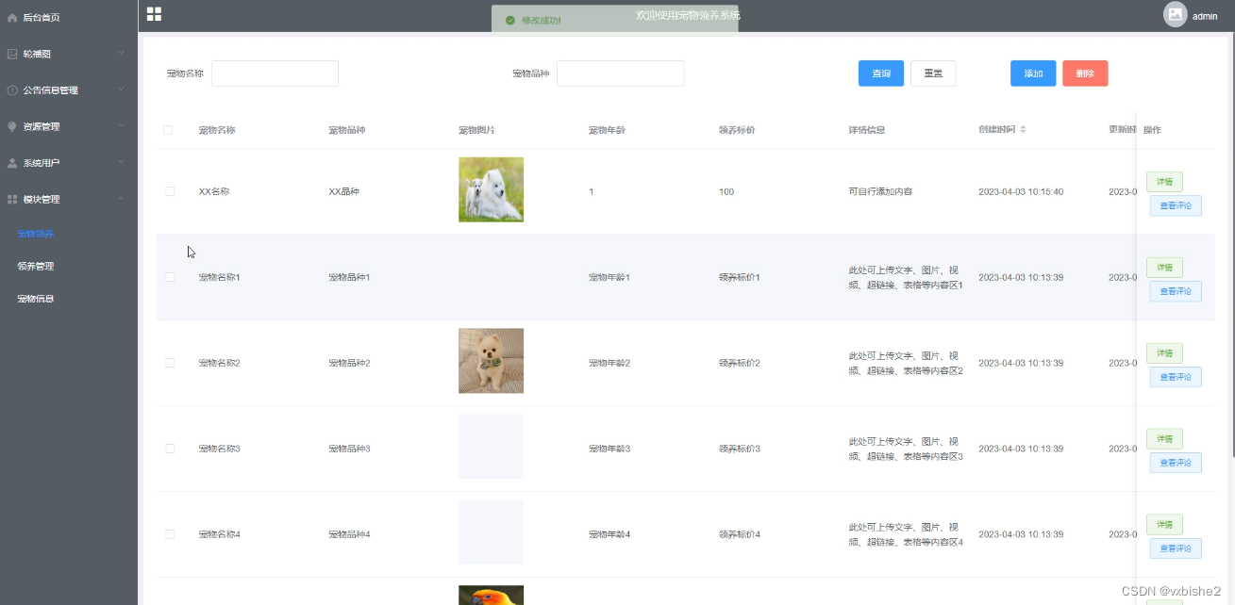Click the red 删除 button

pyautogui.click(x=1085, y=74)
